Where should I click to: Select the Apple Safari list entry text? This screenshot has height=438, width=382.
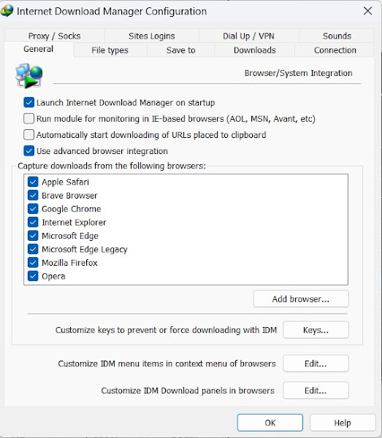pos(66,182)
